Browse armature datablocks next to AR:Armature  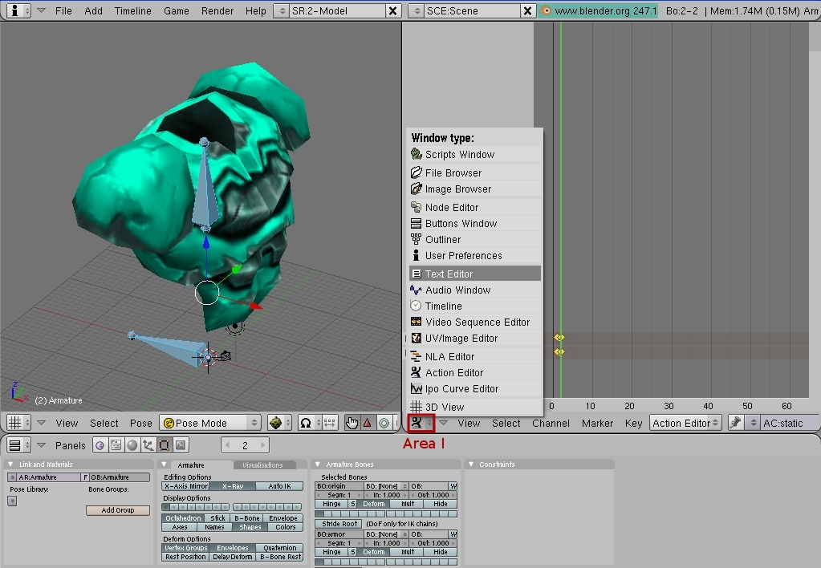(x=12, y=477)
